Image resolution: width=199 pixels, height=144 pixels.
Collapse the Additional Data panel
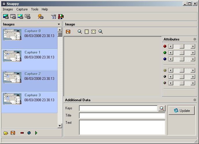coord(195,100)
